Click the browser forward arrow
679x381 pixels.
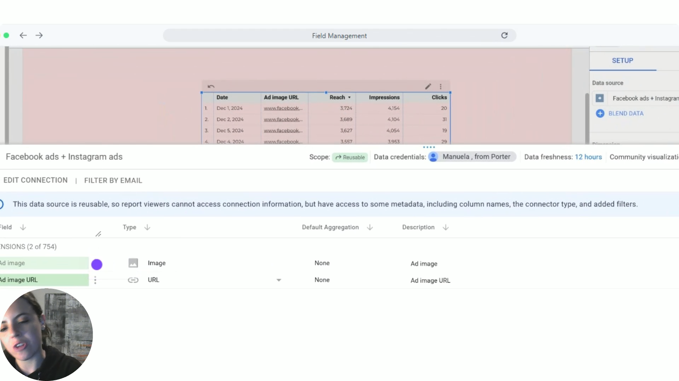[39, 35]
